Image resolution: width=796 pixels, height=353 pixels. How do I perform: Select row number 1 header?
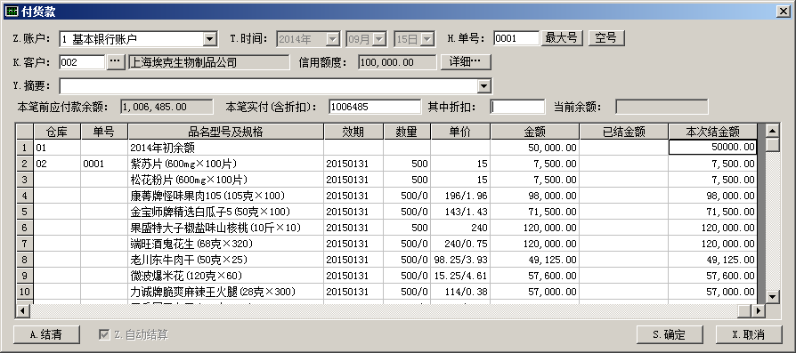tap(24, 148)
